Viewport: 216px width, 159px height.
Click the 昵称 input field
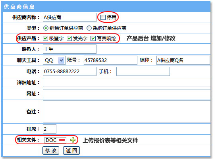(x=183, y=60)
